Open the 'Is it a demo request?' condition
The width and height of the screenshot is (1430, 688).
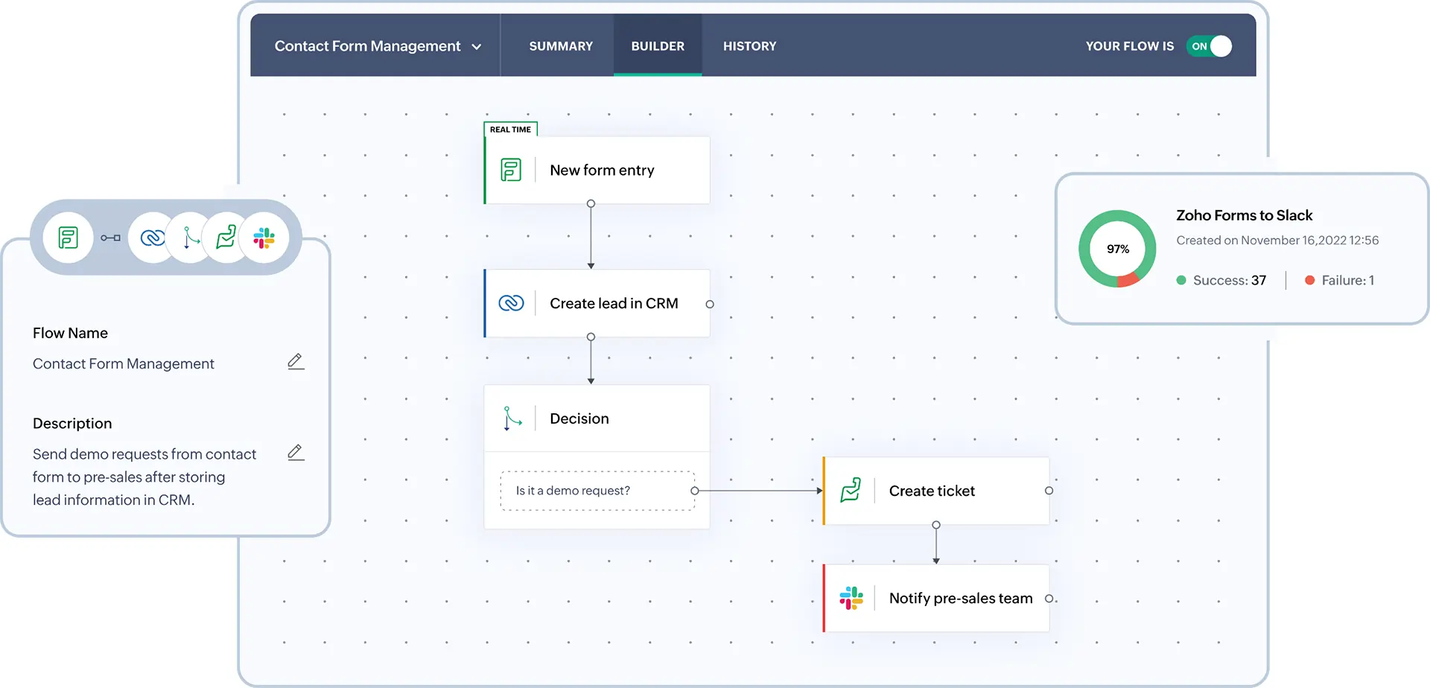(597, 491)
